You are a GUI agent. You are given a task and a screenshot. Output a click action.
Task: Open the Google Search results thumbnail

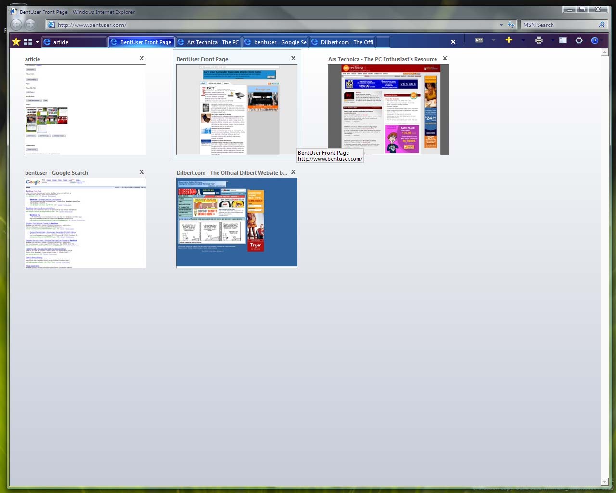[85, 223]
